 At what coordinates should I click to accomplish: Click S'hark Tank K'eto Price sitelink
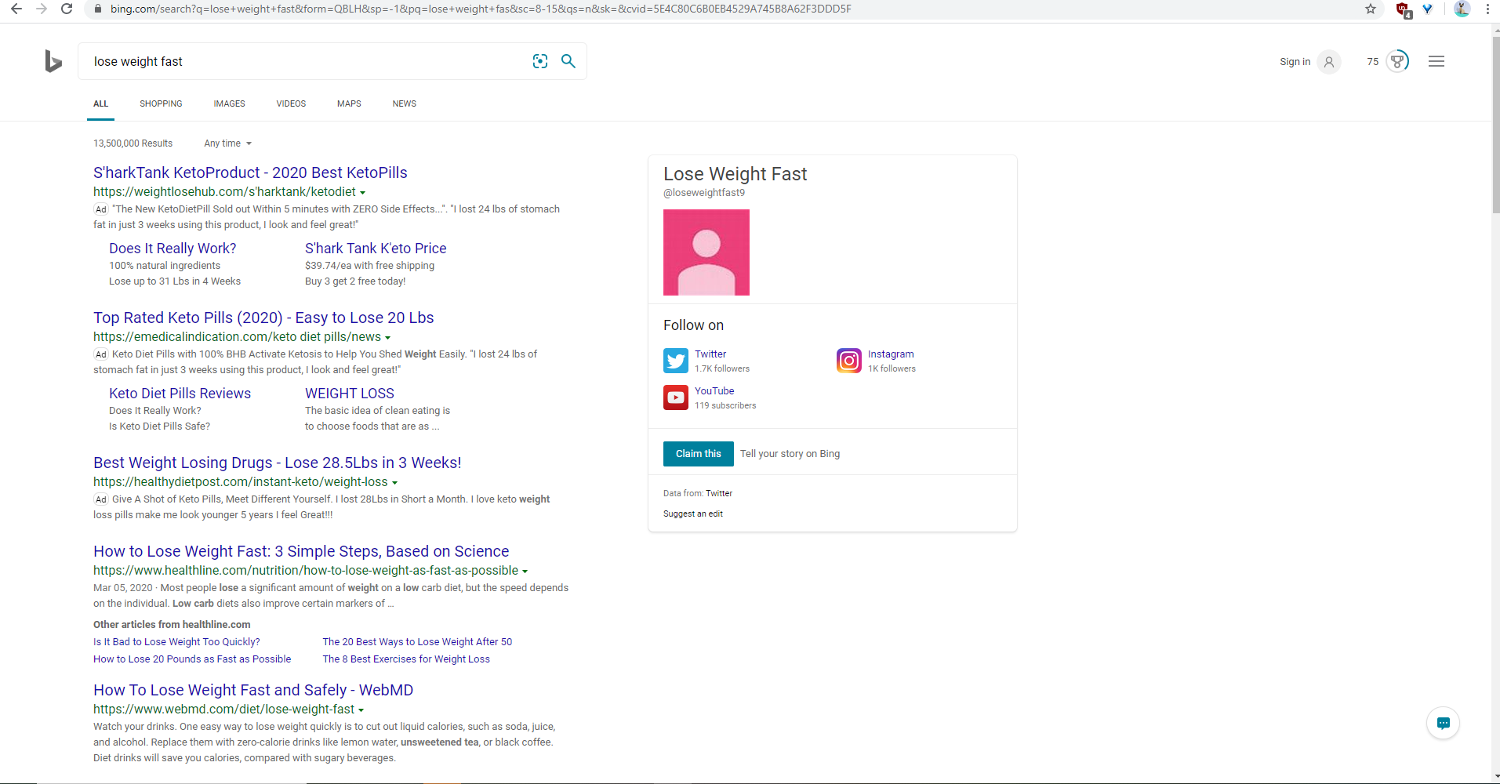(376, 249)
